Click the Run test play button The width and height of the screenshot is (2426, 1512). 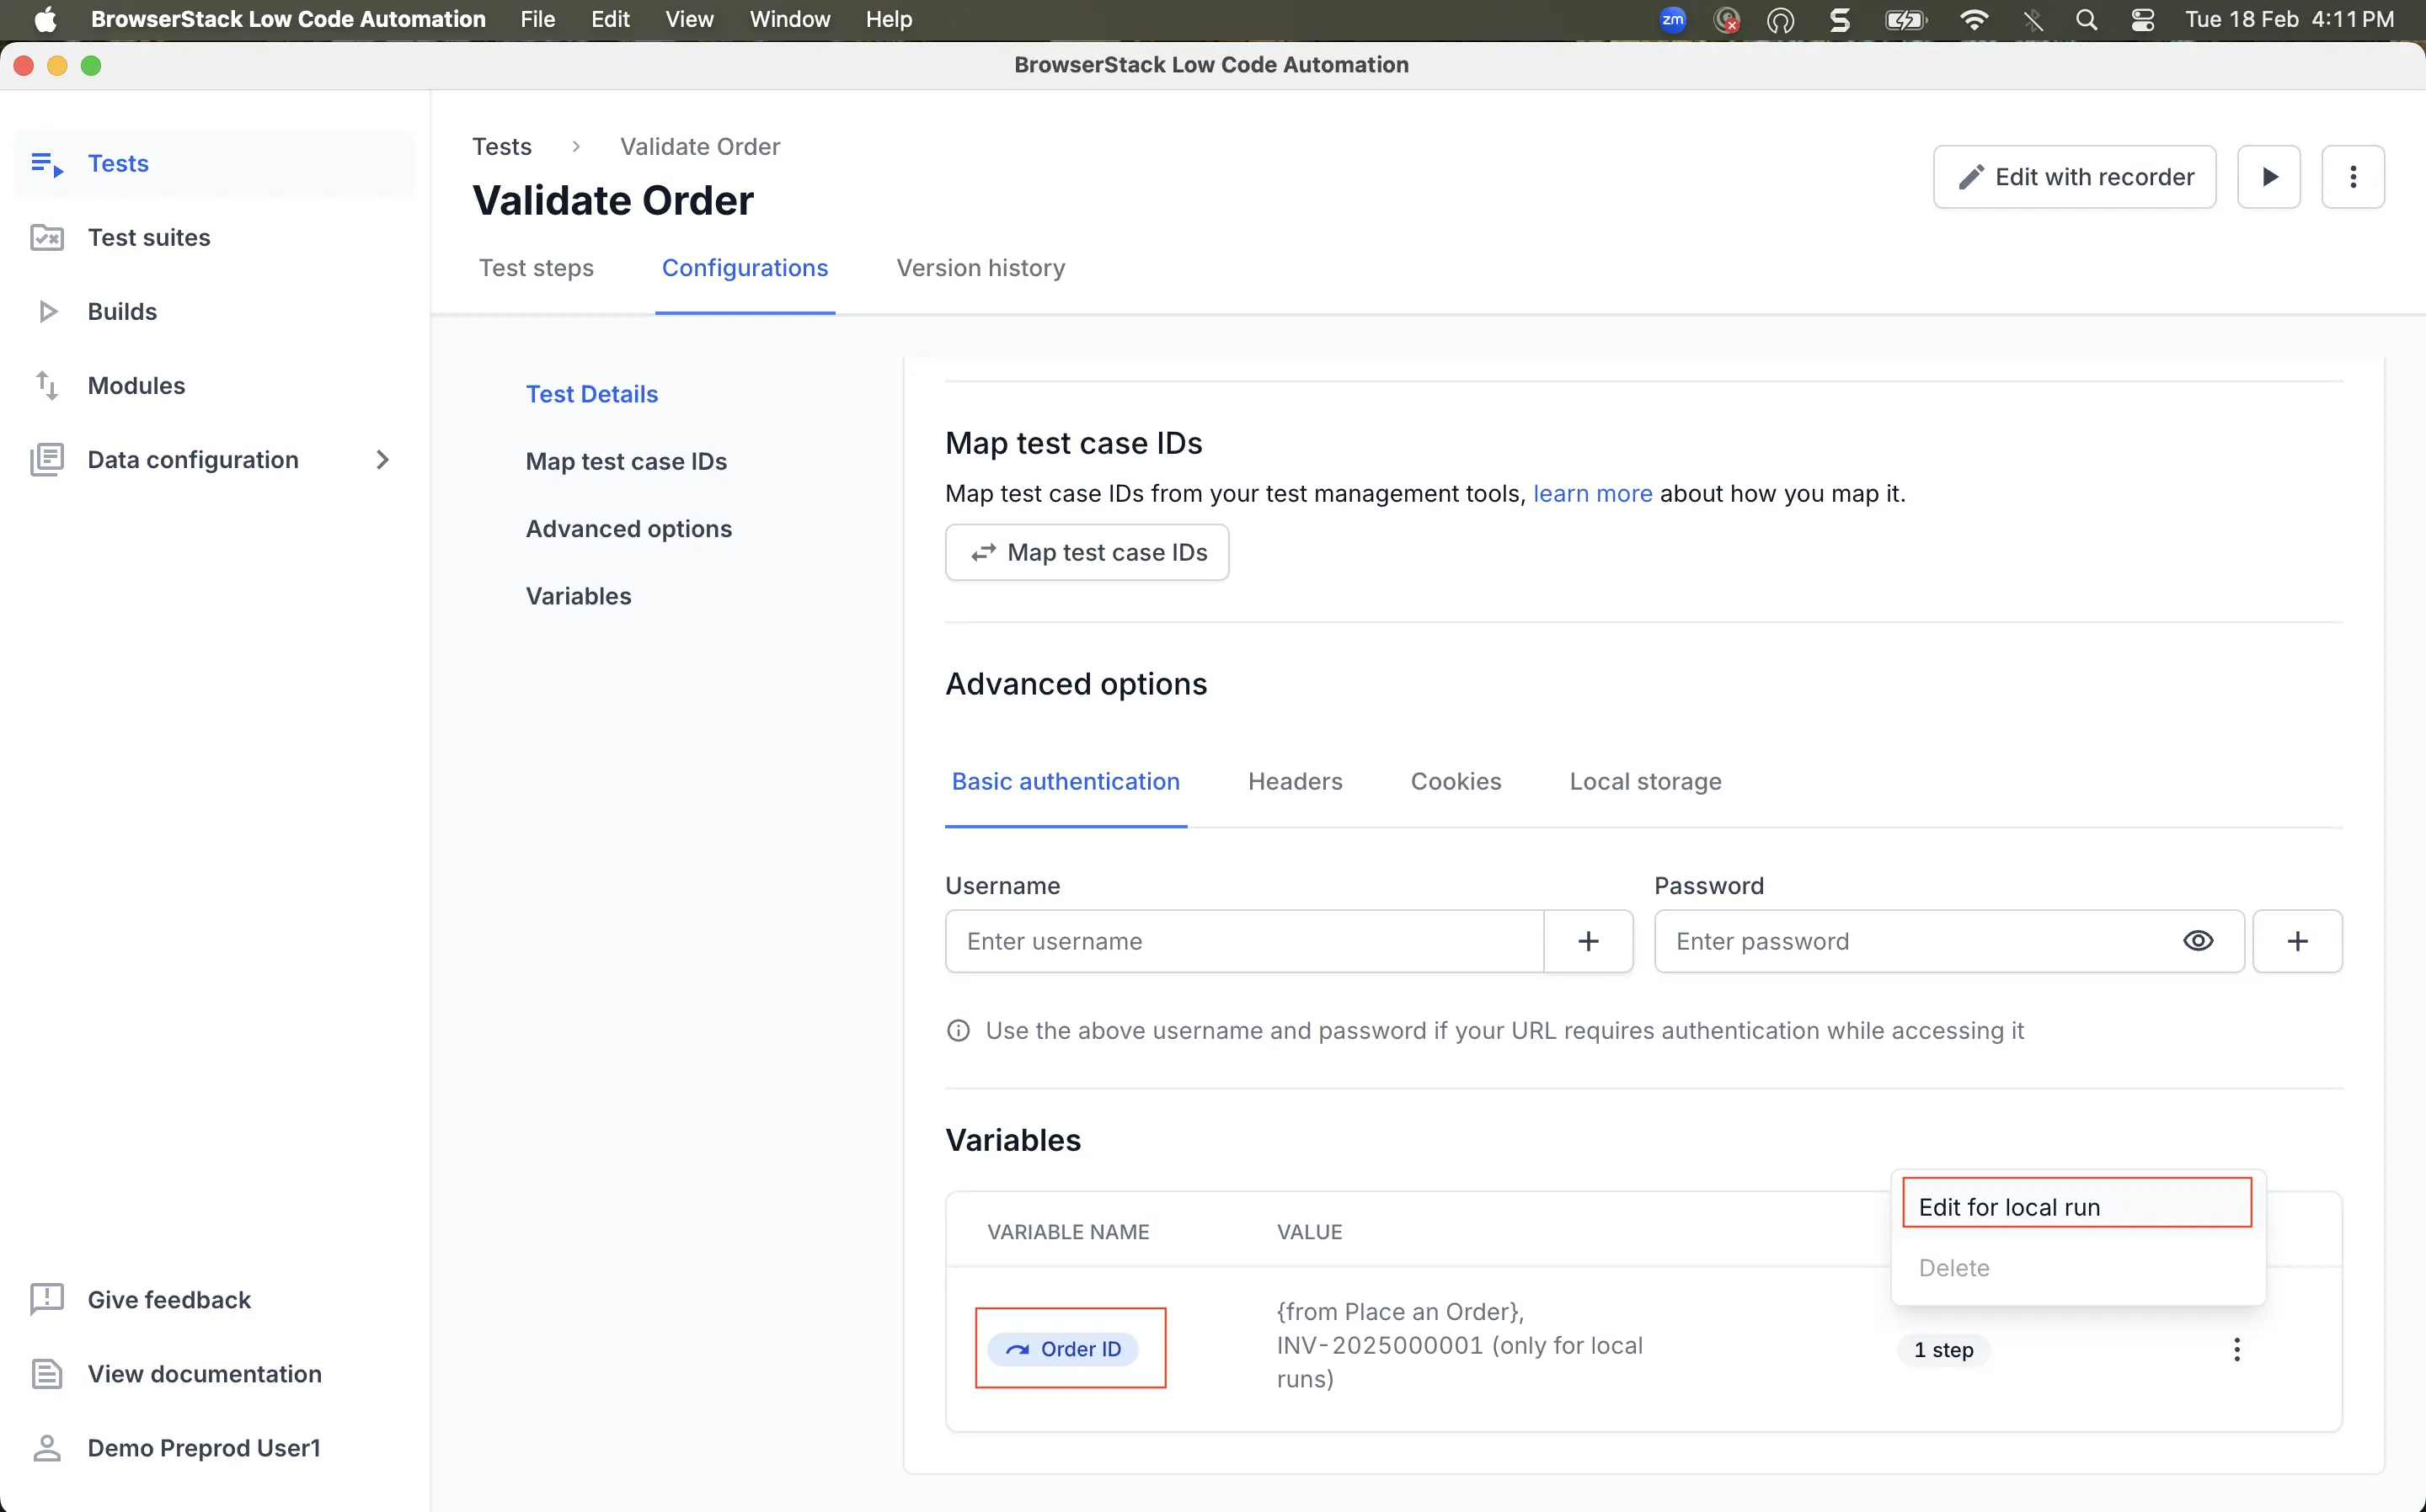click(x=2268, y=177)
